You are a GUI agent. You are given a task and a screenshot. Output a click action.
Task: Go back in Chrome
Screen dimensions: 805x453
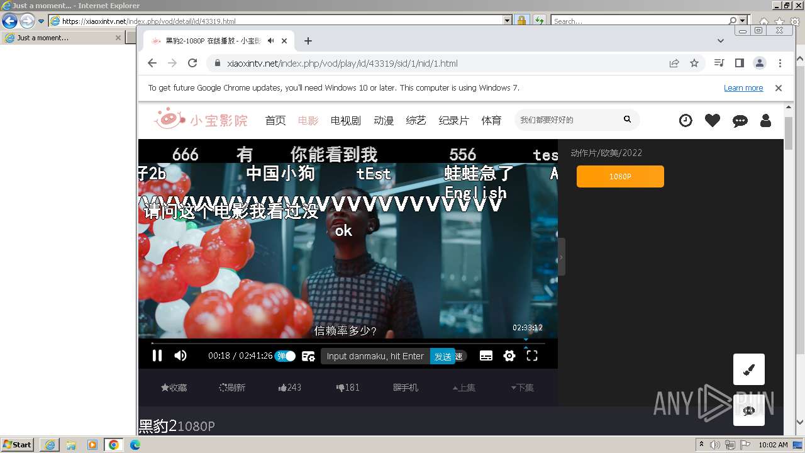click(152, 63)
